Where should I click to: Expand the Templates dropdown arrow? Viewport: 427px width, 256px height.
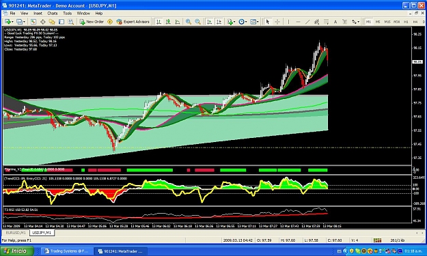(258, 22)
